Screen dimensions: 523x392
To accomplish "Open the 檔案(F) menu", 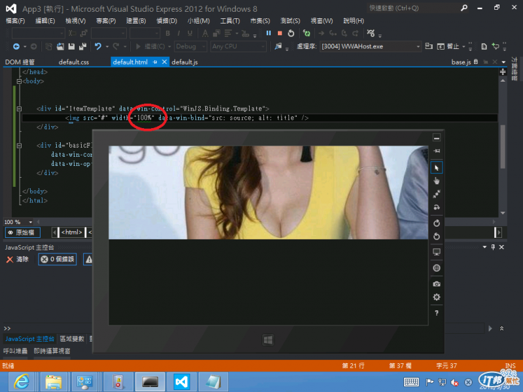I will pyautogui.click(x=15, y=21).
